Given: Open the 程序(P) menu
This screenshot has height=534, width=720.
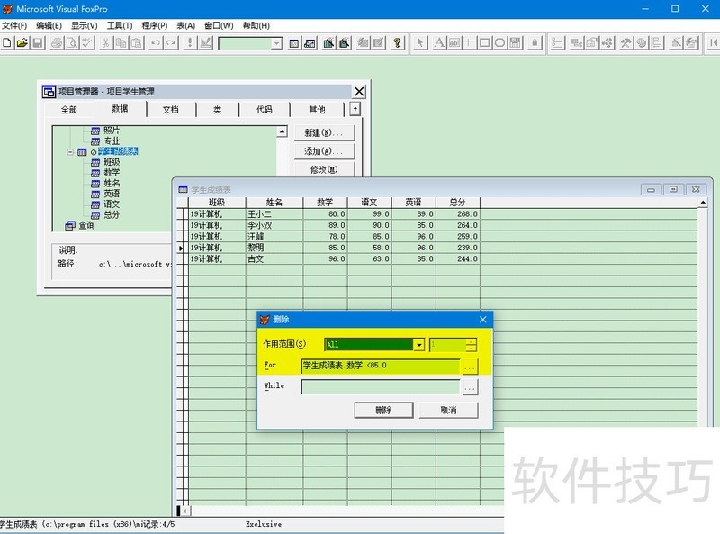Looking at the screenshot, I should 154,25.
